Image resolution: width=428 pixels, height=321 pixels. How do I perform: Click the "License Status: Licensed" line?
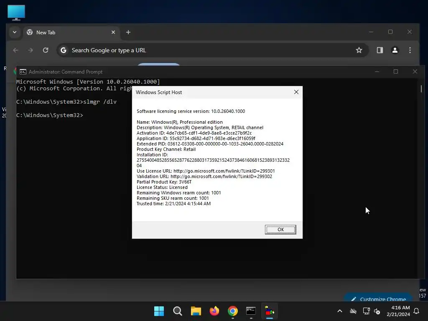coord(162,187)
